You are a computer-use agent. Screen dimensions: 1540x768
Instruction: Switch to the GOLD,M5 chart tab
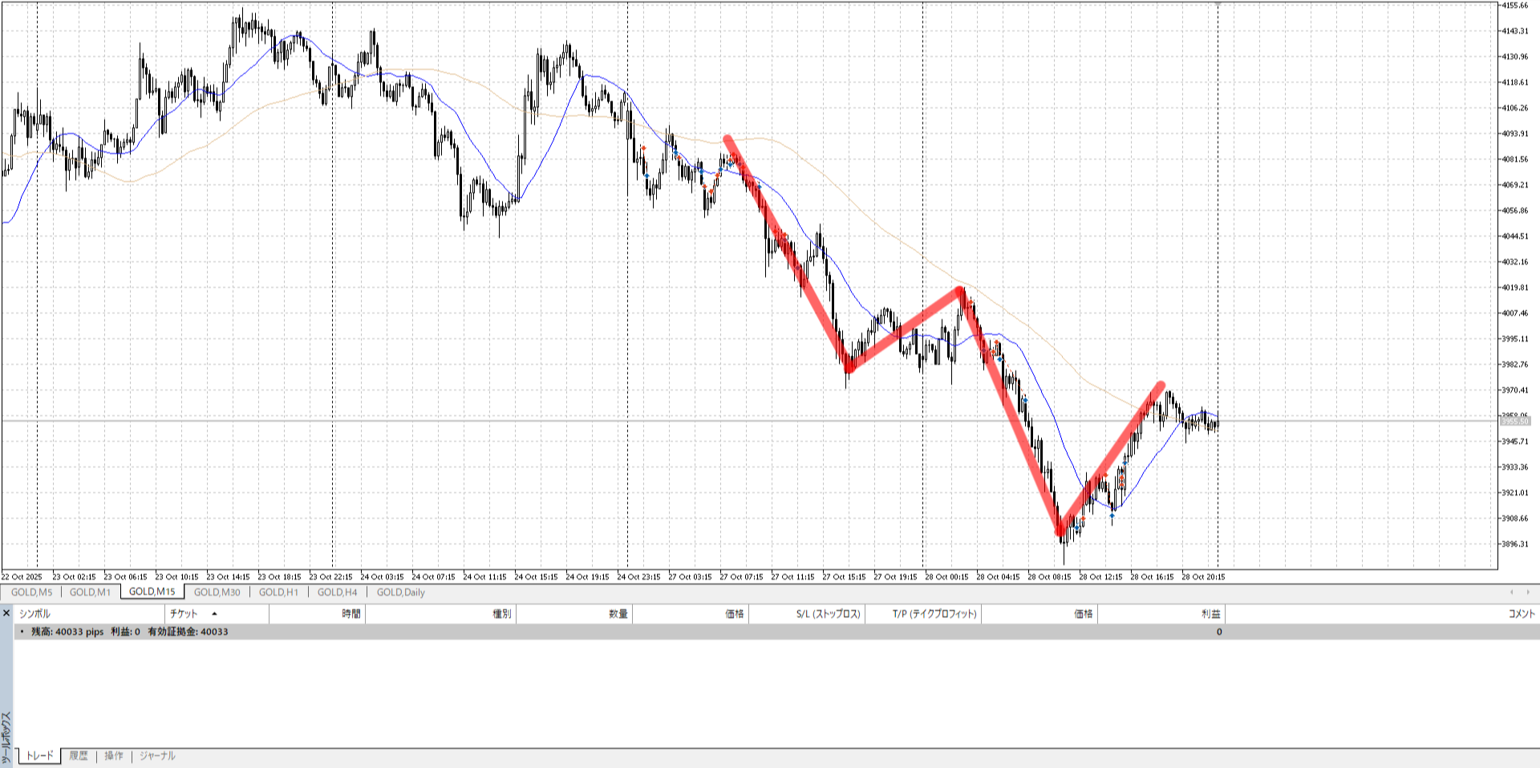[31, 592]
